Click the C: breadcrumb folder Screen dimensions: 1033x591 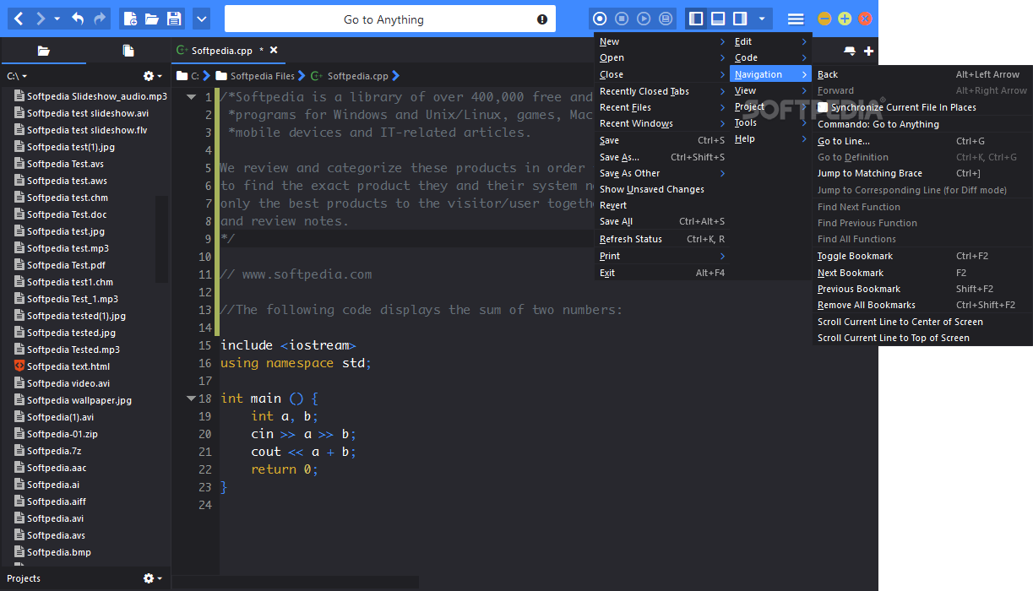pyautogui.click(x=188, y=76)
